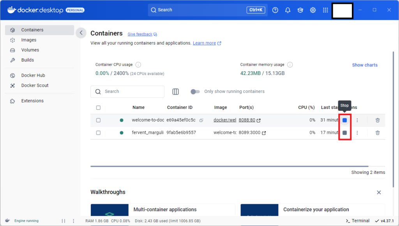The height and width of the screenshot is (226, 399).
Task: Close the Walkthroughs section
Action: pos(379,192)
